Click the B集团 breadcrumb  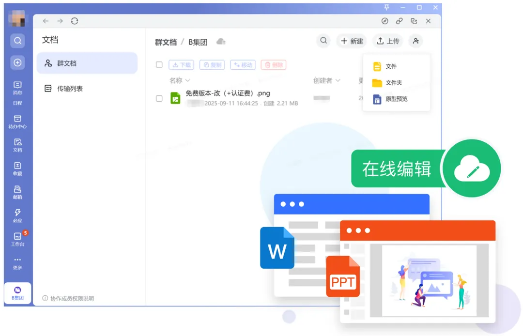click(x=198, y=42)
